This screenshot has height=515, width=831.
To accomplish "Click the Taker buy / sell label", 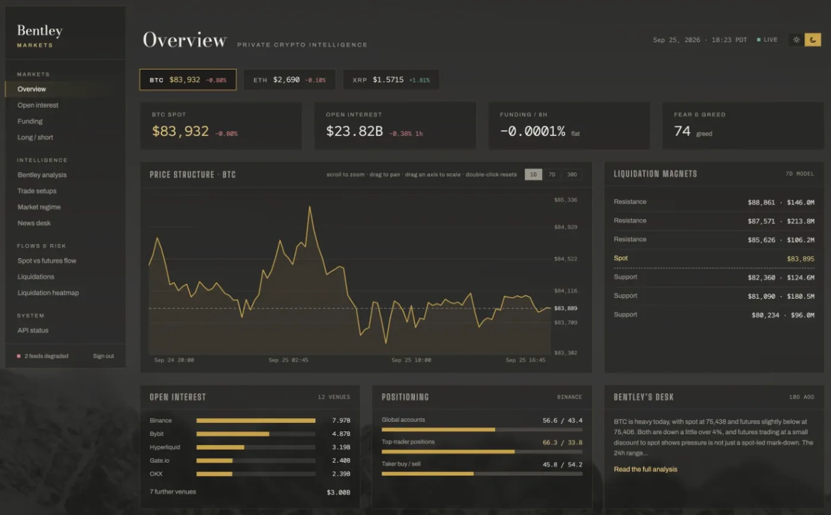I will click(x=401, y=464).
